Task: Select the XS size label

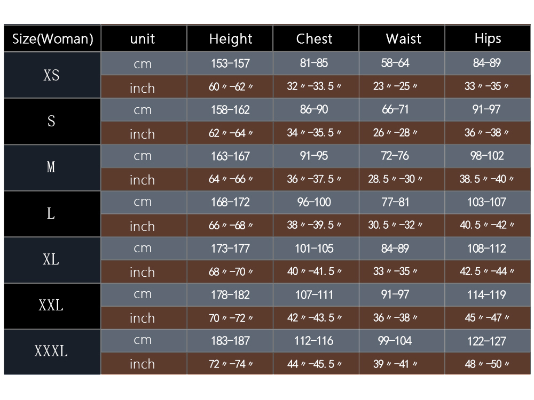Action: tap(52, 75)
